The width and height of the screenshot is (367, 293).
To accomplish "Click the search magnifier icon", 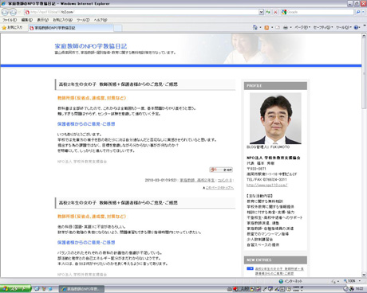I will [x=358, y=12].
